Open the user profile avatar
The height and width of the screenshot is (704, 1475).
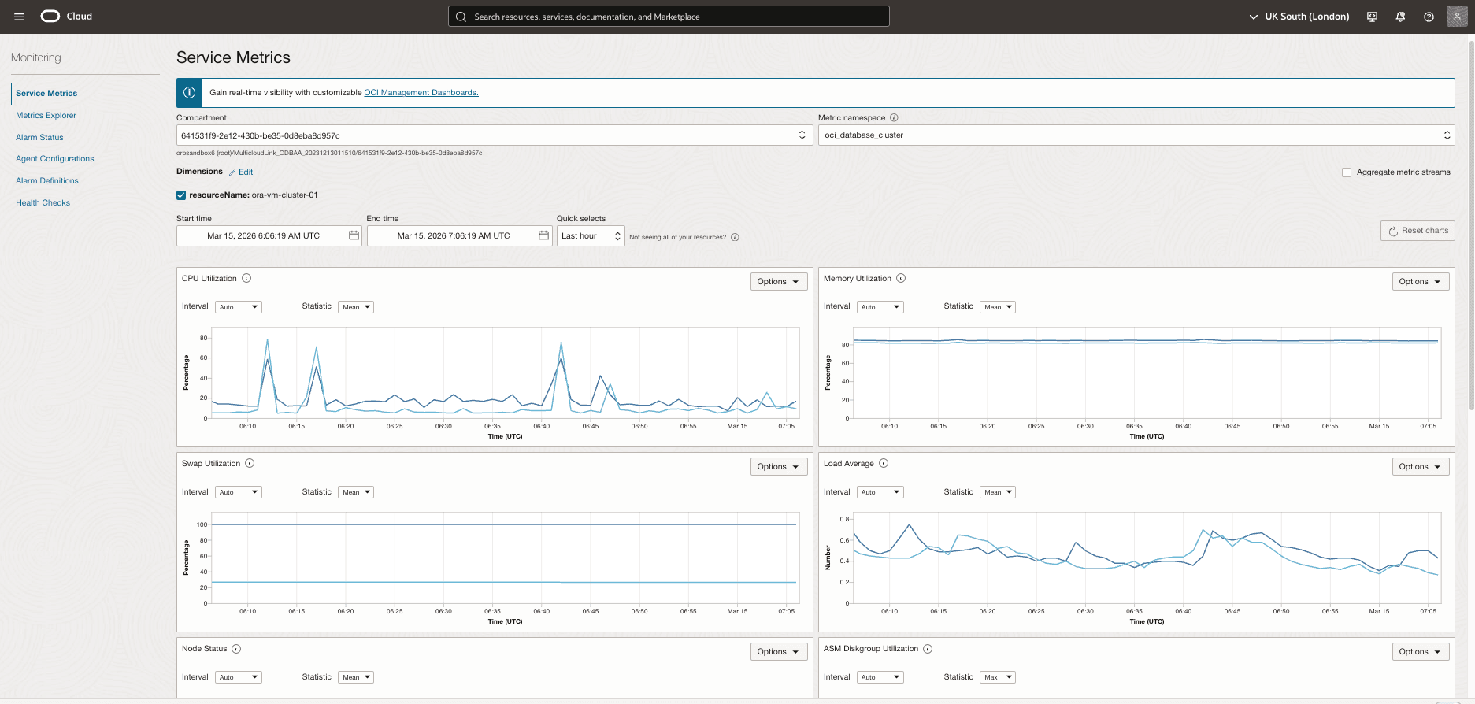[1457, 17]
